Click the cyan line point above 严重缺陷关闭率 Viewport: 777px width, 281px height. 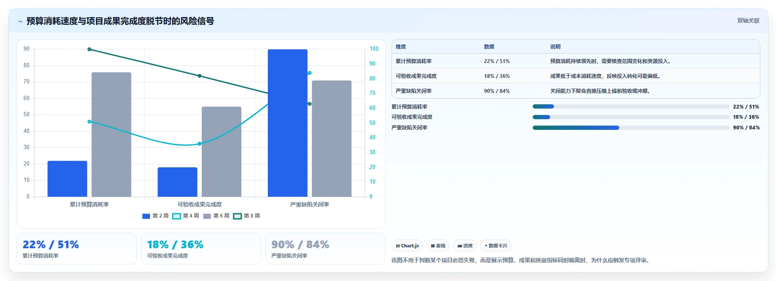click(310, 73)
